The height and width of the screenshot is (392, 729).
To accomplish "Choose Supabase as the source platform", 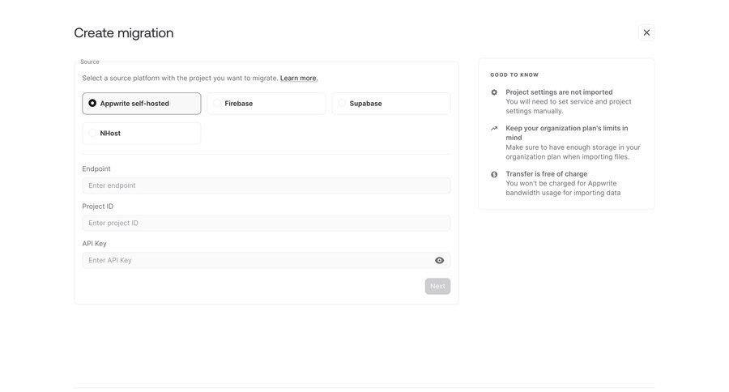I will pyautogui.click(x=391, y=103).
